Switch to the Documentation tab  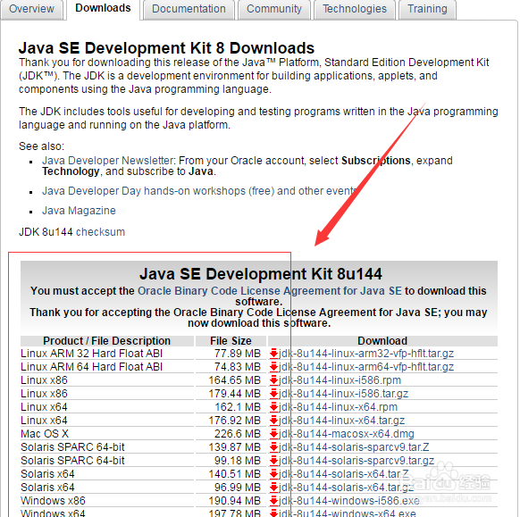click(x=189, y=9)
